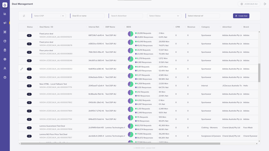Click the scroll left arrow of table
The image size is (269, 151).
pyautogui.click(x=19, y=144)
